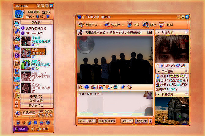
Task: Click the magic emoticon chat bubble icon
Action: (x=93, y=87)
